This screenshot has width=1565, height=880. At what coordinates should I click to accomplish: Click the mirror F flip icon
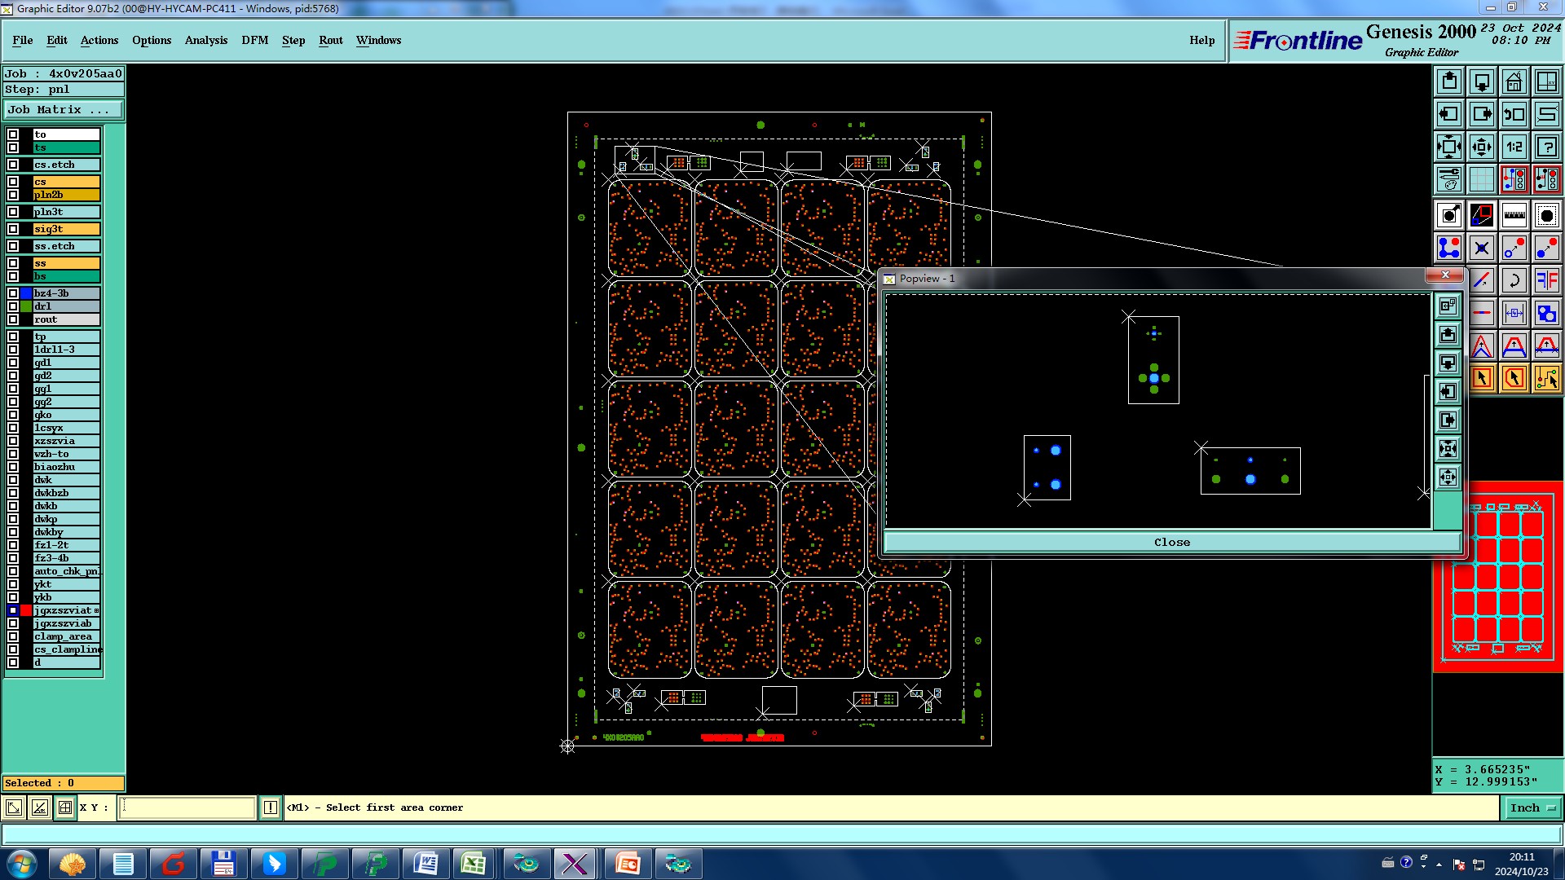click(1546, 280)
